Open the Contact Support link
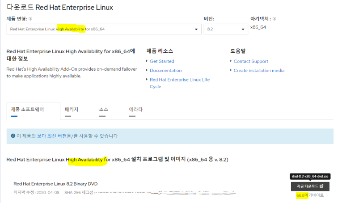 click(x=251, y=61)
